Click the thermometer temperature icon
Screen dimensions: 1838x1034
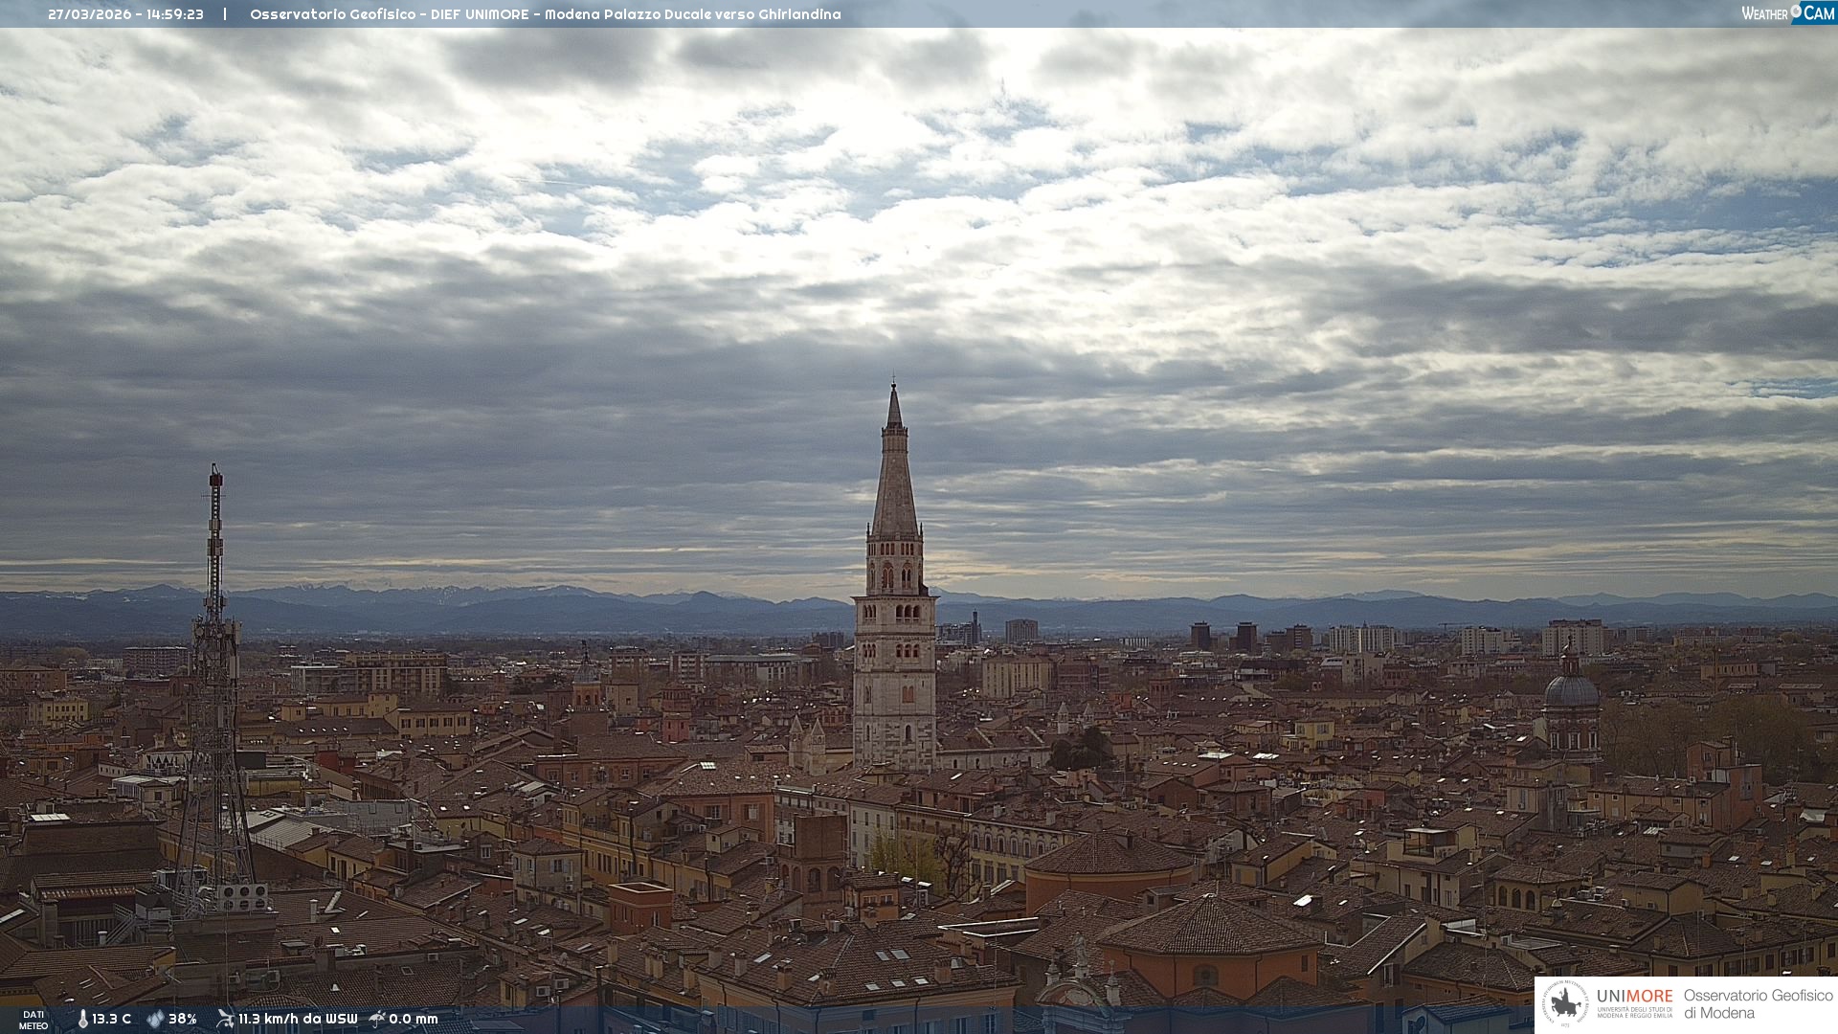click(82, 1019)
